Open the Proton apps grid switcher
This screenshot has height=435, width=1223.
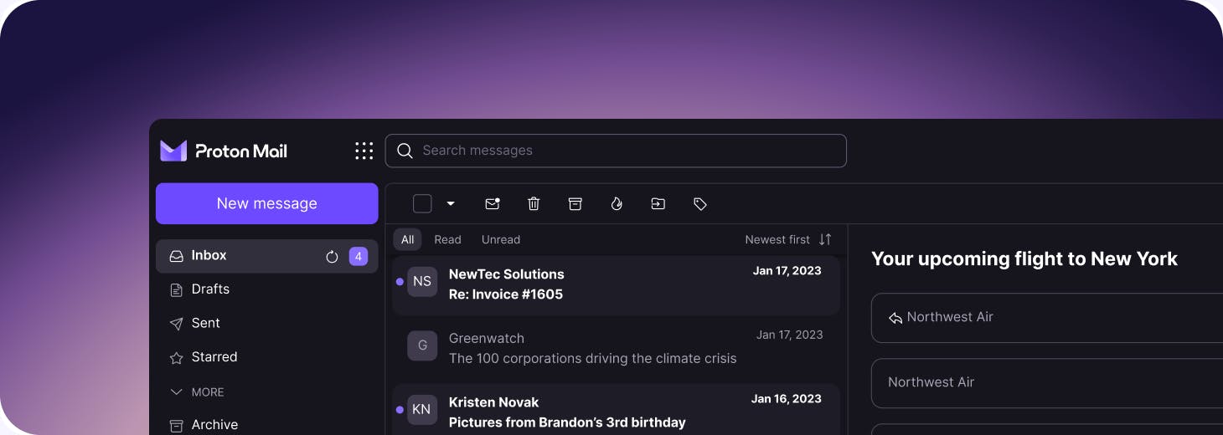click(364, 151)
